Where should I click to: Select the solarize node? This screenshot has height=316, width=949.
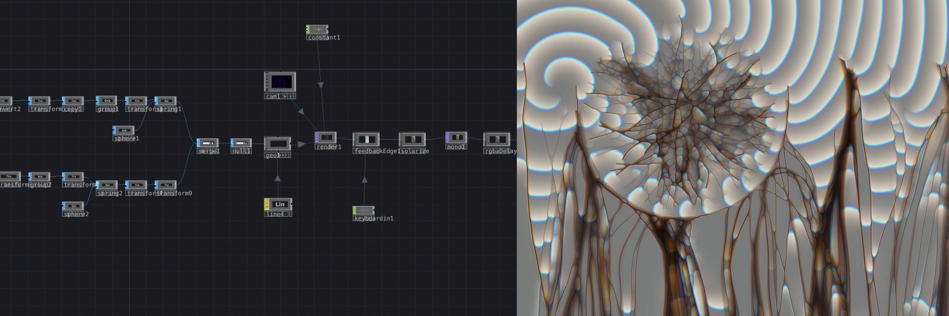tap(412, 140)
